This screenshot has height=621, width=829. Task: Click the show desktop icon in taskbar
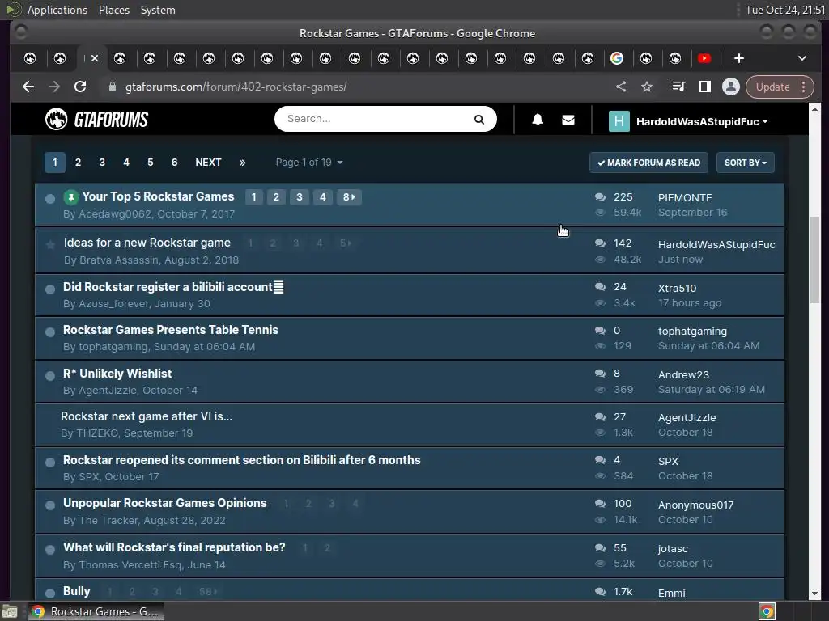click(x=10, y=611)
